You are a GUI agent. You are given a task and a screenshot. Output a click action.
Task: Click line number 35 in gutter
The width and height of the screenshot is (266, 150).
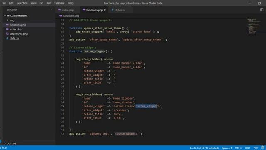click(x=62, y=106)
